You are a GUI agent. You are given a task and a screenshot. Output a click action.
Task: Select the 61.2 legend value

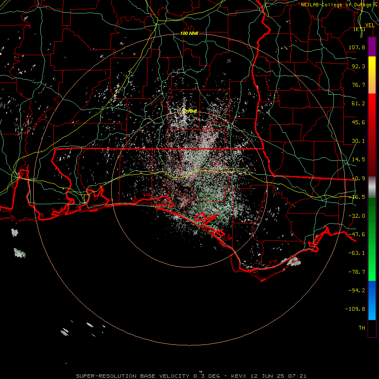pos(358,104)
